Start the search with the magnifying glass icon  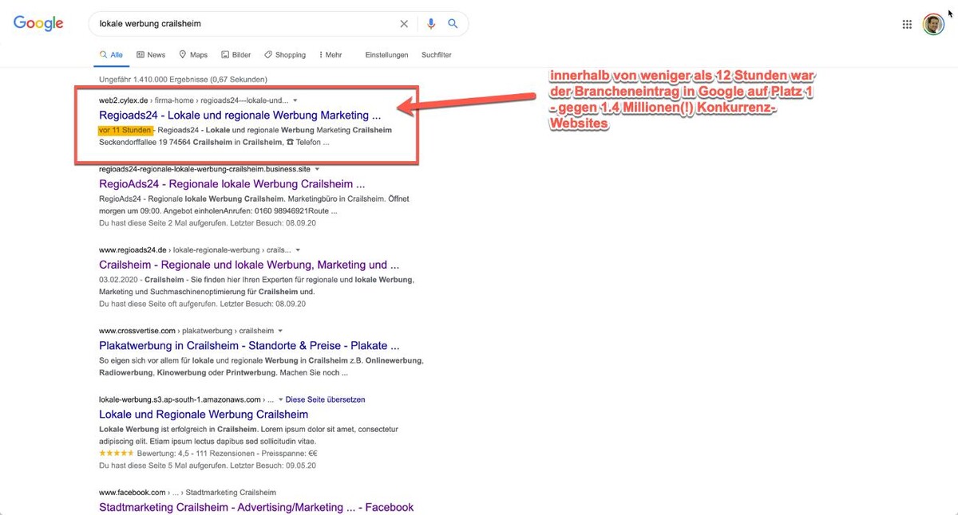tap(453, 24)
